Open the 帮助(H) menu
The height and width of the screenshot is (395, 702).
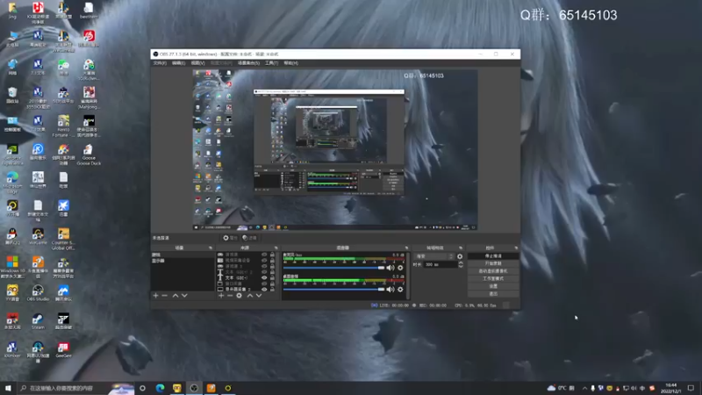click(x=291, y=63)
